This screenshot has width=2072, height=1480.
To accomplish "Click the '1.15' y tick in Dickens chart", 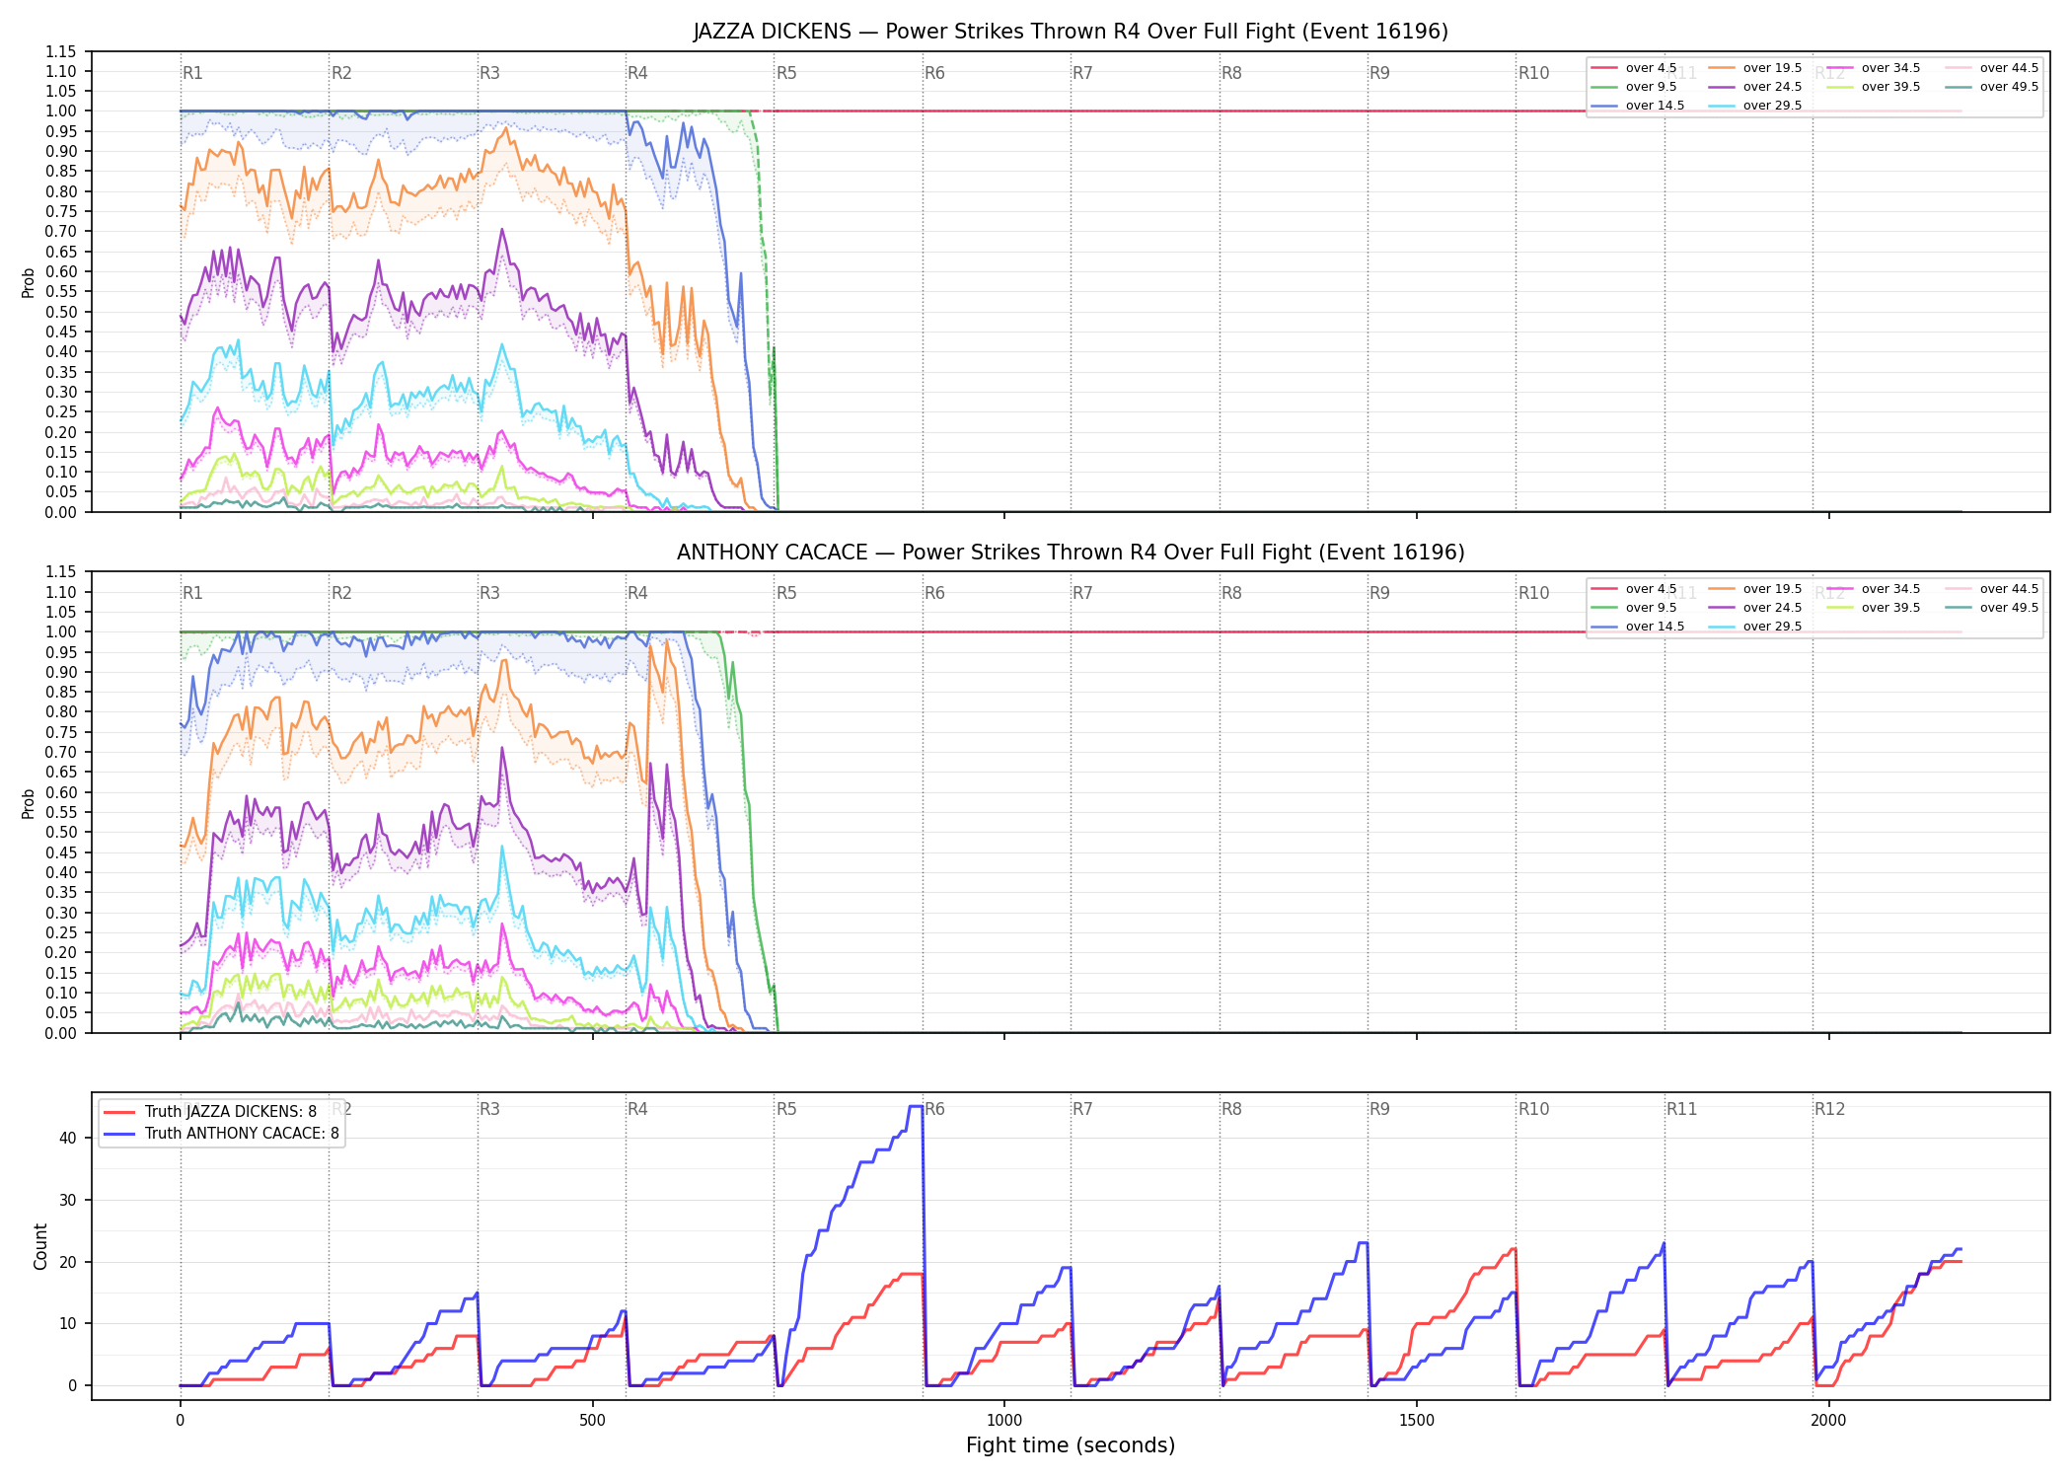I will tap(61, 51).
